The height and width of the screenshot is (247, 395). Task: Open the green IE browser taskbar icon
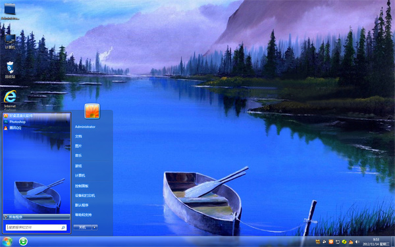click(x=23, y=242)
